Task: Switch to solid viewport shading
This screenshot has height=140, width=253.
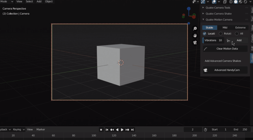Action: point(236,2)
